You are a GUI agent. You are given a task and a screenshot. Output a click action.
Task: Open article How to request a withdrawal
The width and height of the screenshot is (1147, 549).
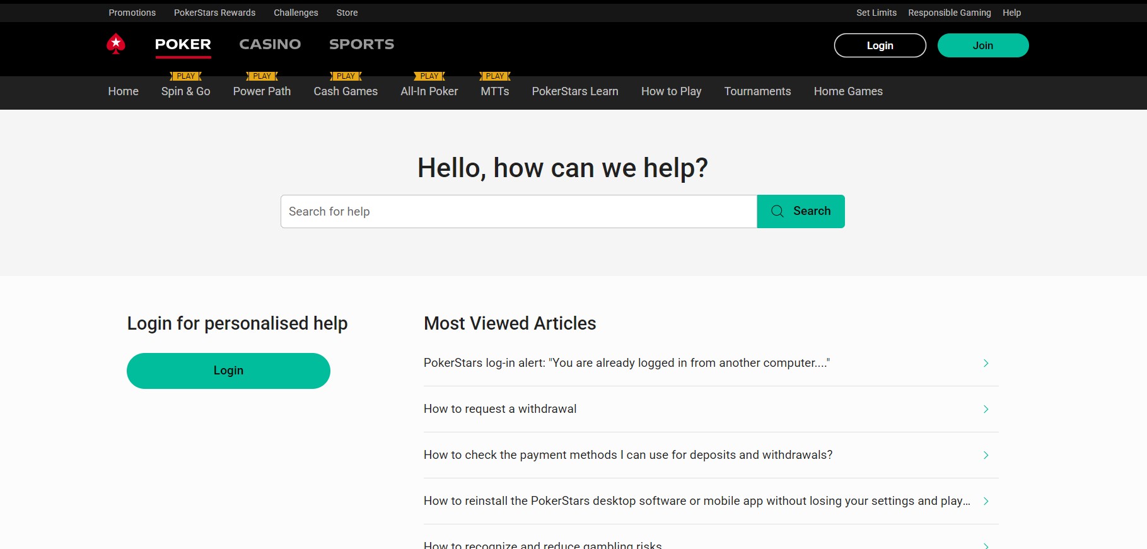tap(500, 409)
